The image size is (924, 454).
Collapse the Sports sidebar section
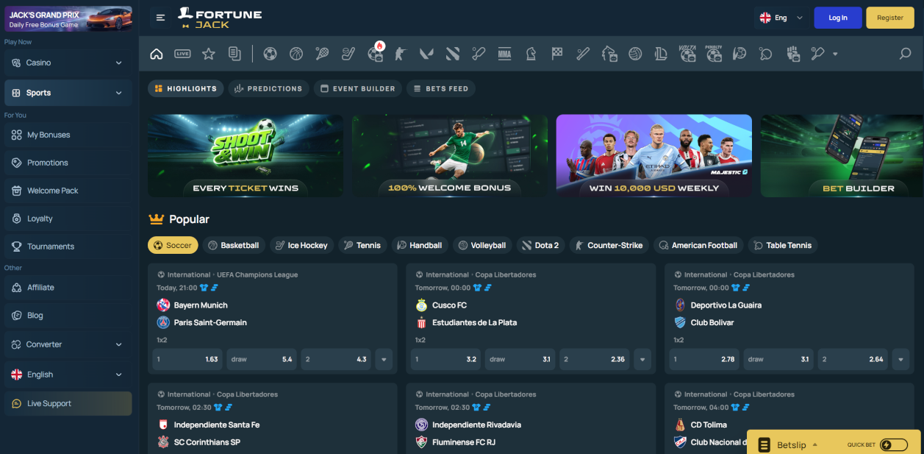tap(68, 93)
